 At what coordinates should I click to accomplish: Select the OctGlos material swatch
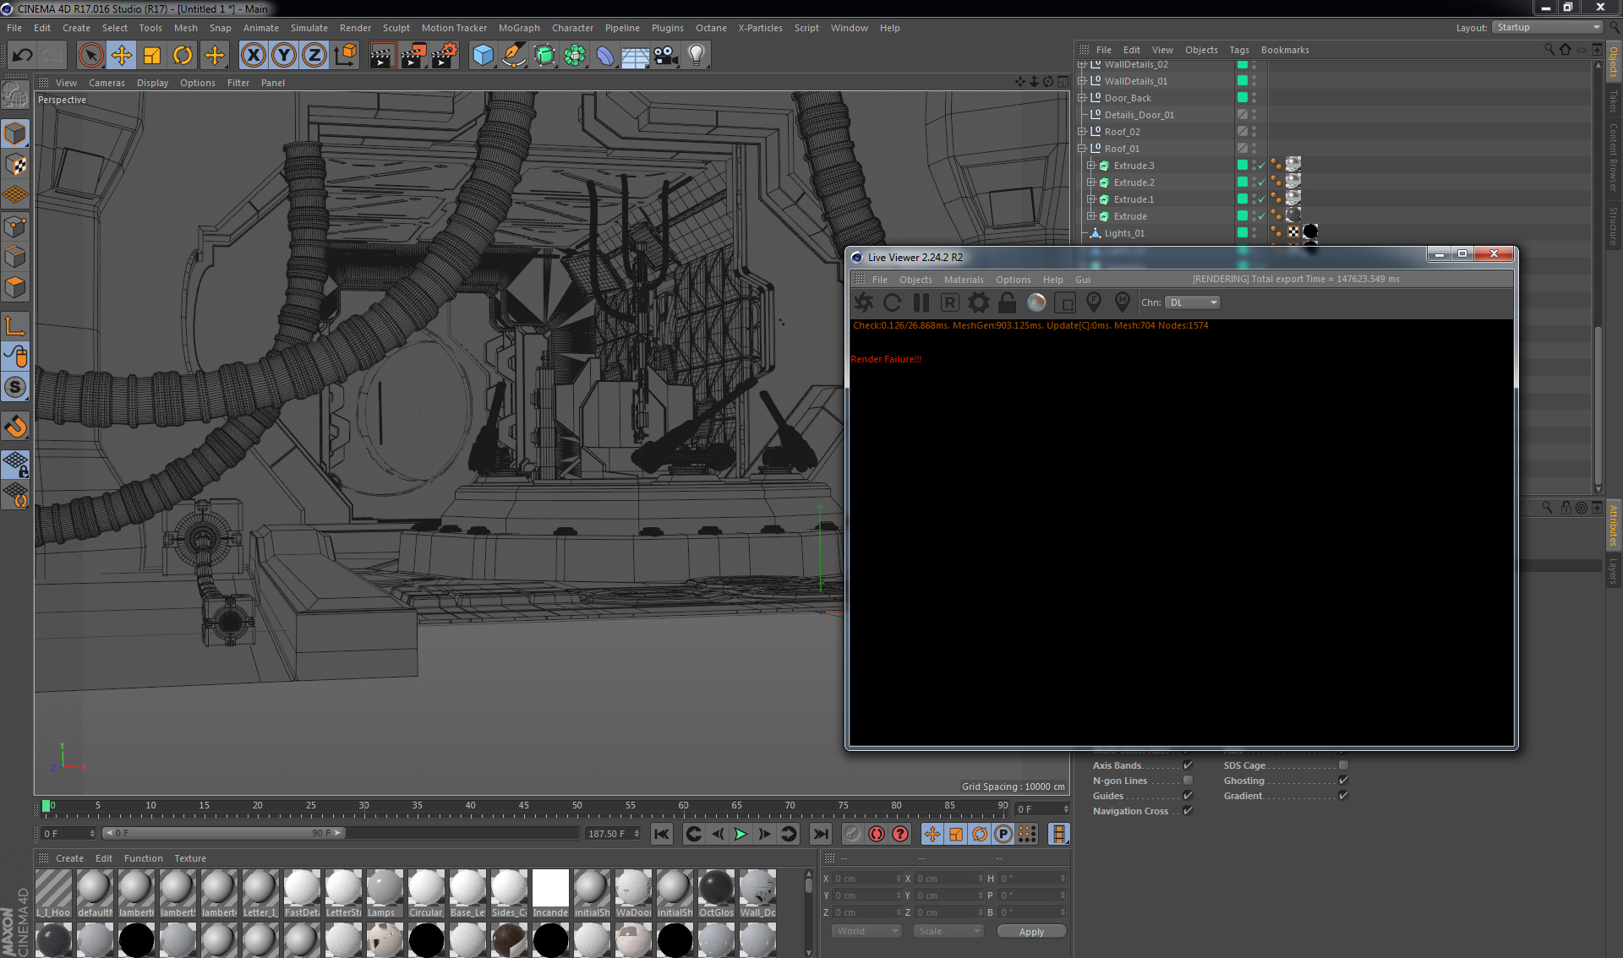716,889
